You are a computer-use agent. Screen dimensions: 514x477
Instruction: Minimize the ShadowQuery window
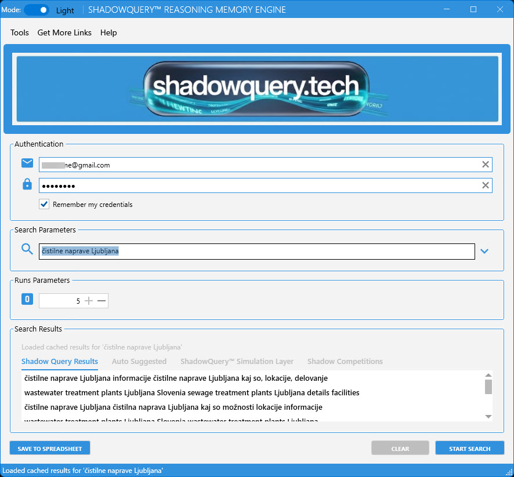pos(447,9)
